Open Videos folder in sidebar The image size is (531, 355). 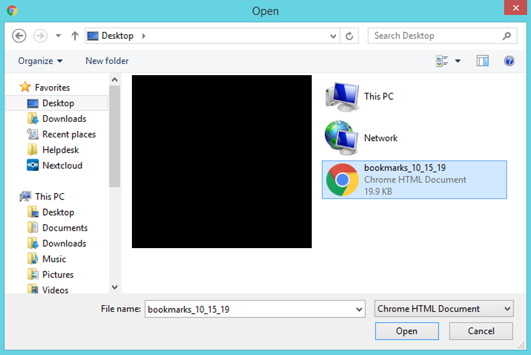coord(55,290)
